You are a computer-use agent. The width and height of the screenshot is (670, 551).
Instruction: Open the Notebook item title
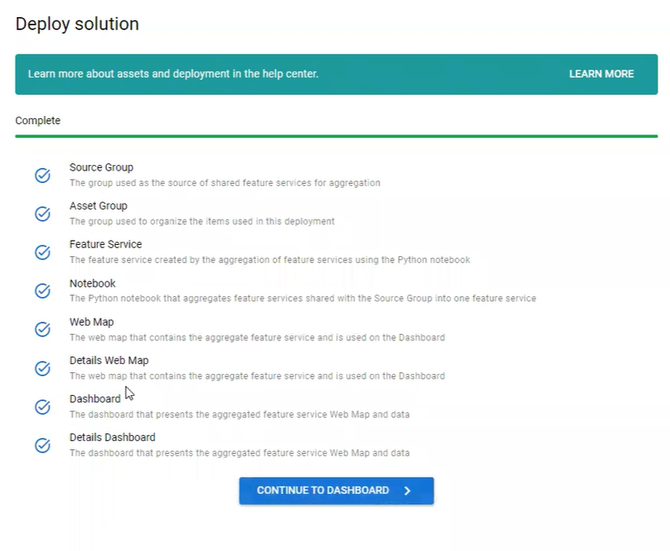click(x=92, y=283)
